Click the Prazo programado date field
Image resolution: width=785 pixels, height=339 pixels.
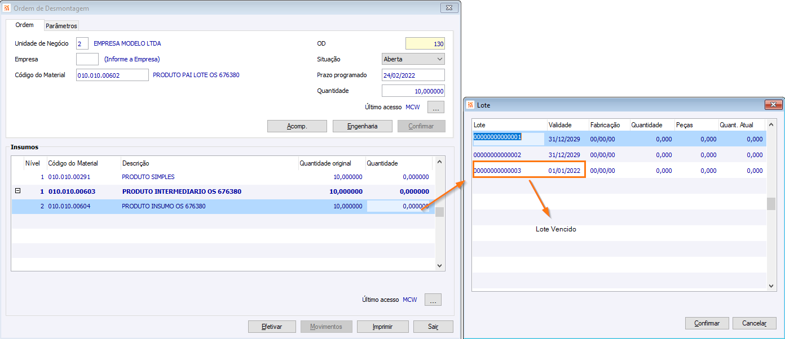tap(413, 75)
